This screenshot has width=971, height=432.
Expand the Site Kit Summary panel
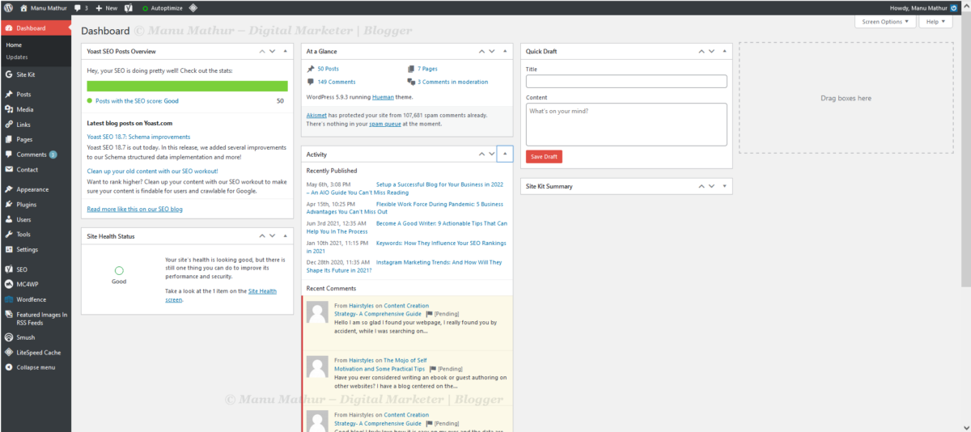click(x=724, y=186)
